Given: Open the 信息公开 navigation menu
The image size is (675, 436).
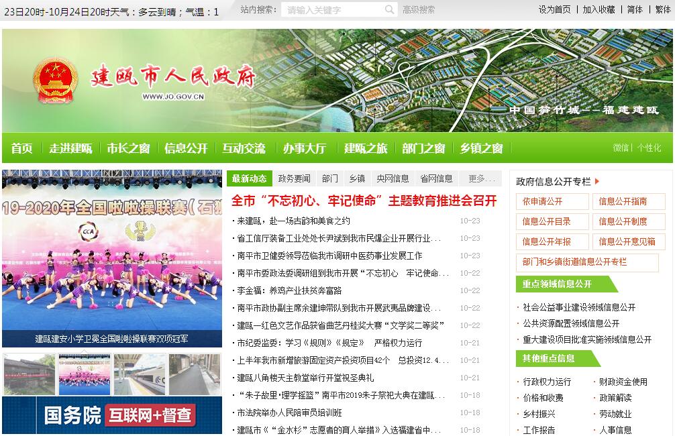Looking at the screenshot, I should 186,148.
